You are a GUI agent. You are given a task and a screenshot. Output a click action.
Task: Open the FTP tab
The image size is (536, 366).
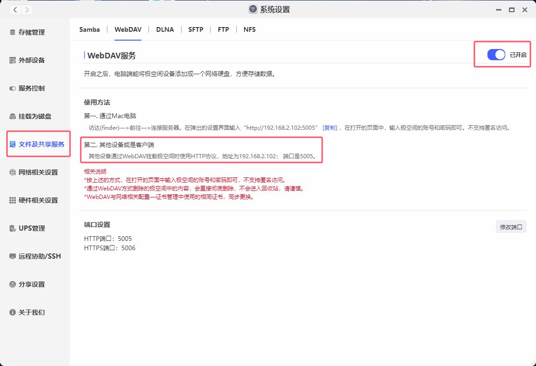[x=223, y=29]
